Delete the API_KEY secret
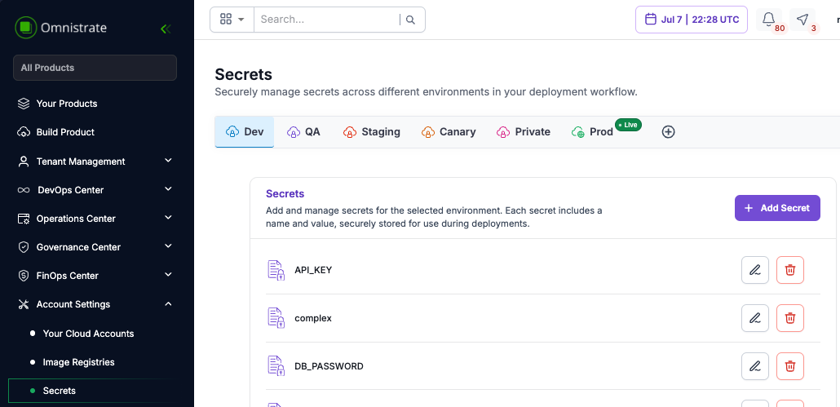 pos(789,270)
